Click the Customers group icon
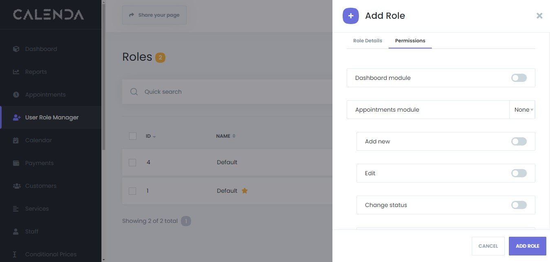Screen dimensions: 550x262 click(16, 186)
